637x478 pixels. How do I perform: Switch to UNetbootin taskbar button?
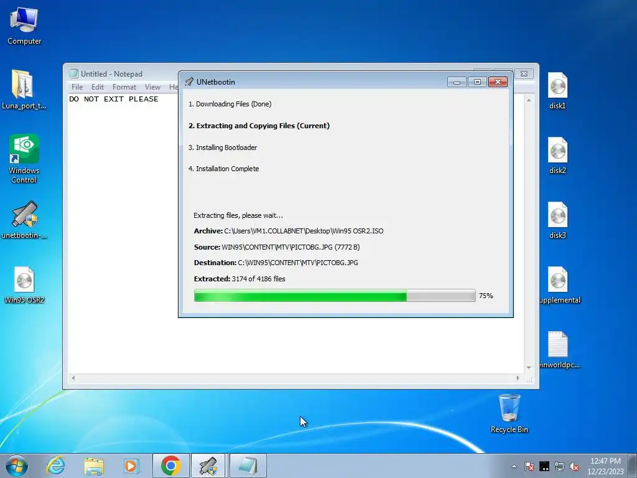click(x=208, y=466)
